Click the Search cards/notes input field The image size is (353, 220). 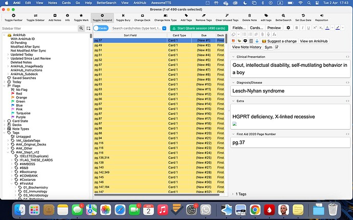pos(137,28)
